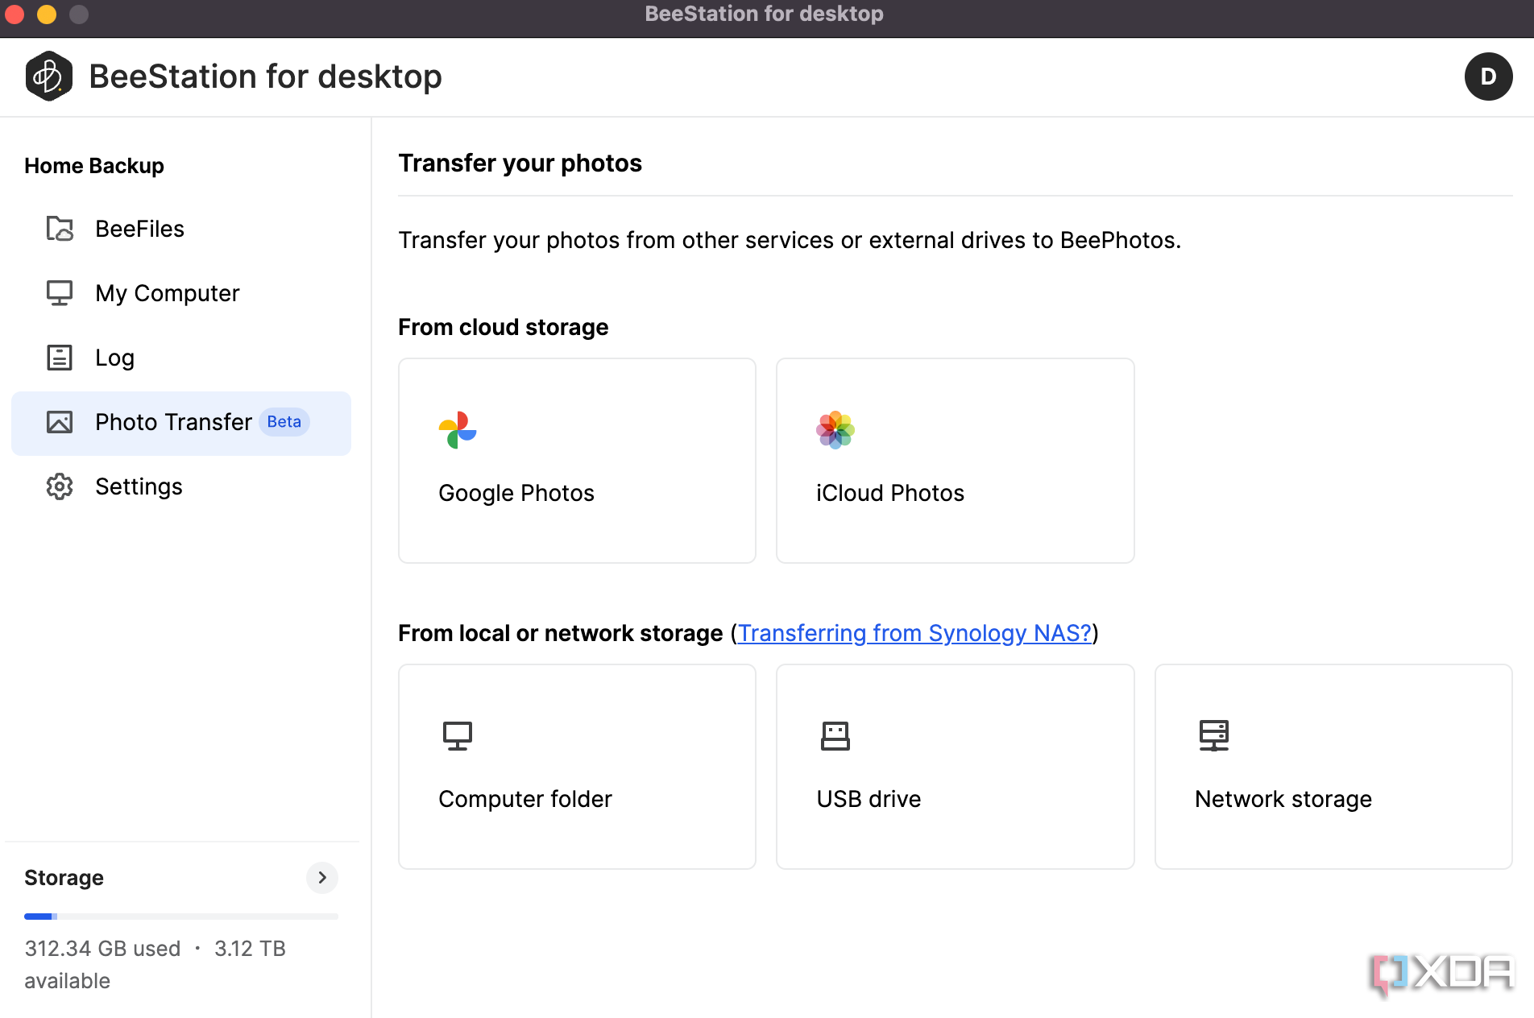Click the macOS yellow minimize button

(x=47, y=14)
